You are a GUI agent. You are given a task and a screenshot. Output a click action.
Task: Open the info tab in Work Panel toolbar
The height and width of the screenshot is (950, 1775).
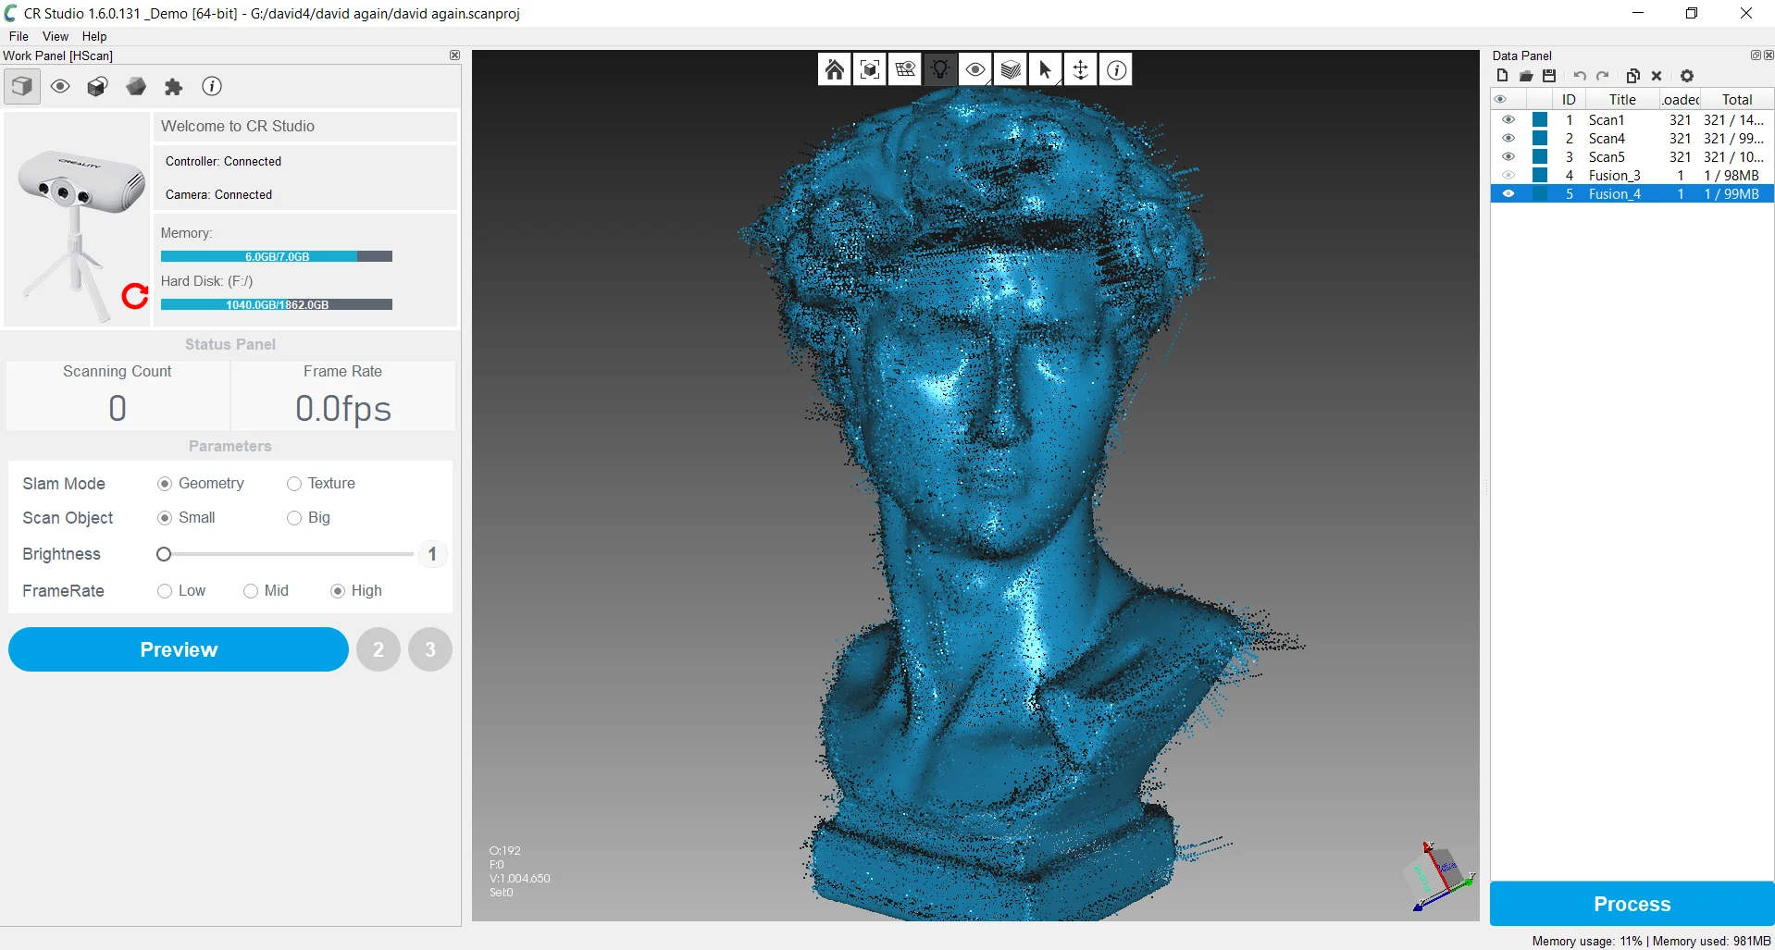(x=212, y=87)
